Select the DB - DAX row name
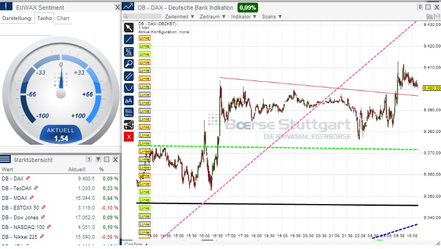This screenshot has width=441, height=249. pyautogui.click(x=12, y=179)
